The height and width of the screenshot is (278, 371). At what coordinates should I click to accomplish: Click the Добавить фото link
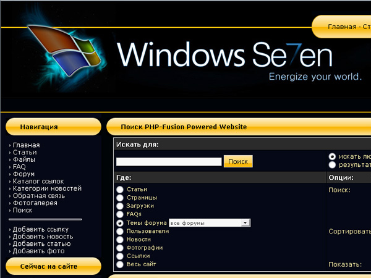coord(38,251)
